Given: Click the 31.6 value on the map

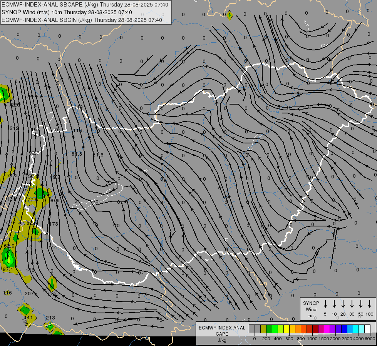Looking at the screenshot, I should pos(98,155).
